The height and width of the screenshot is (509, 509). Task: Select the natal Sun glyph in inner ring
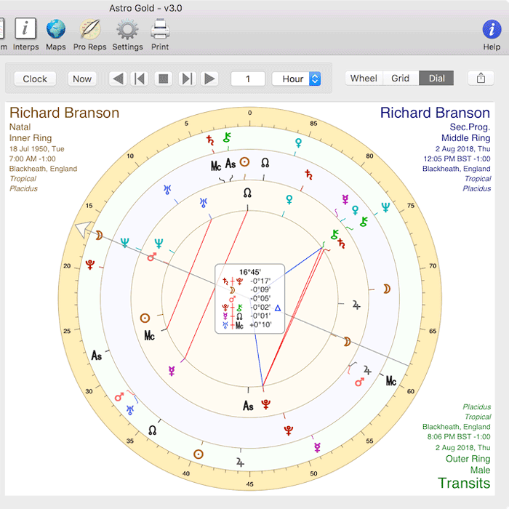click(145, 318)
